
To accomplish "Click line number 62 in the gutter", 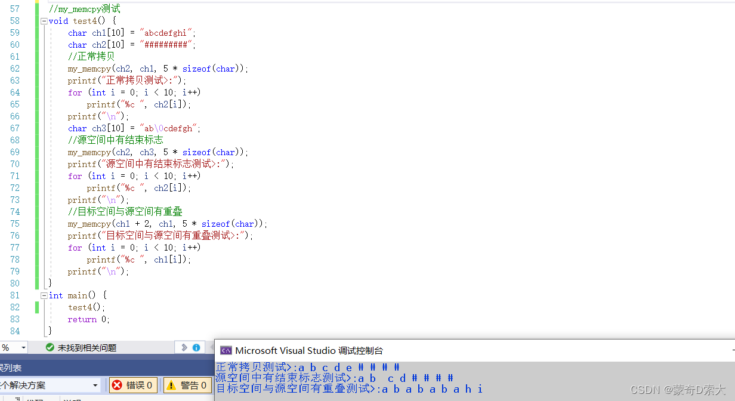I will 14,69.
